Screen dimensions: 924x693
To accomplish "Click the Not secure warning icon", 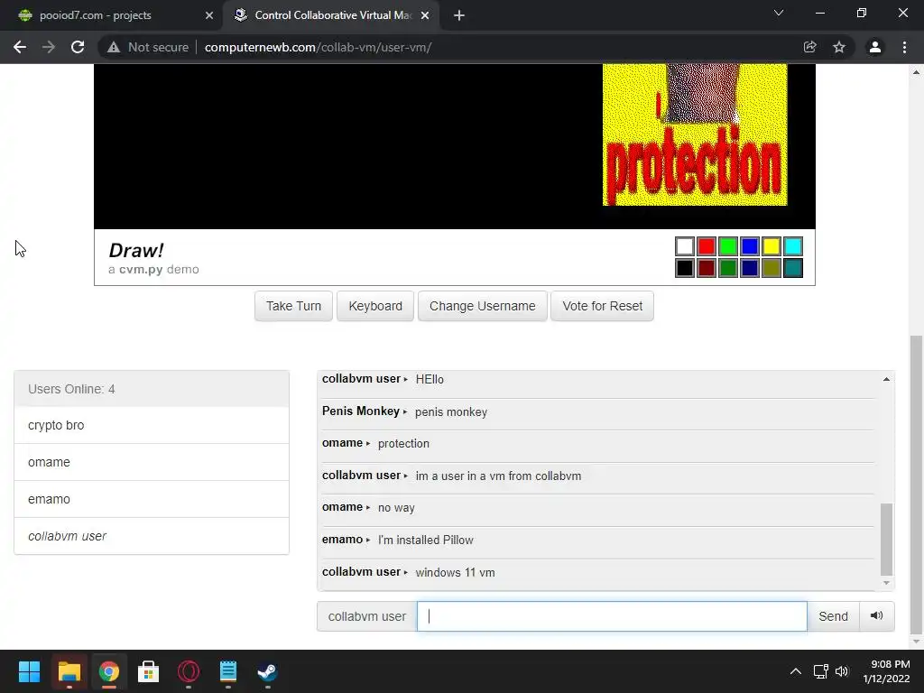I will point(113,47).
